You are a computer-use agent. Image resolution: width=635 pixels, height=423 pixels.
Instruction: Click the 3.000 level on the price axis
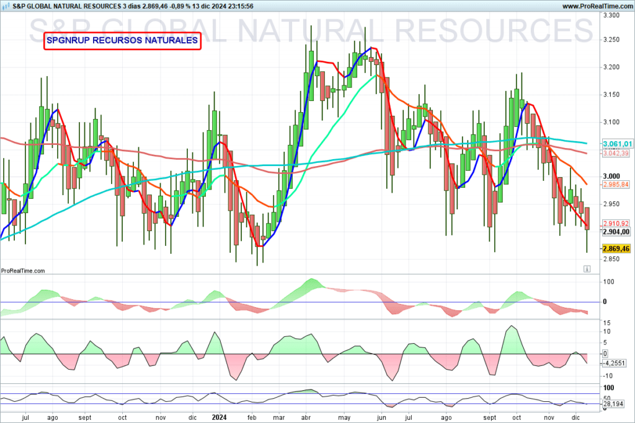(611, 177)
